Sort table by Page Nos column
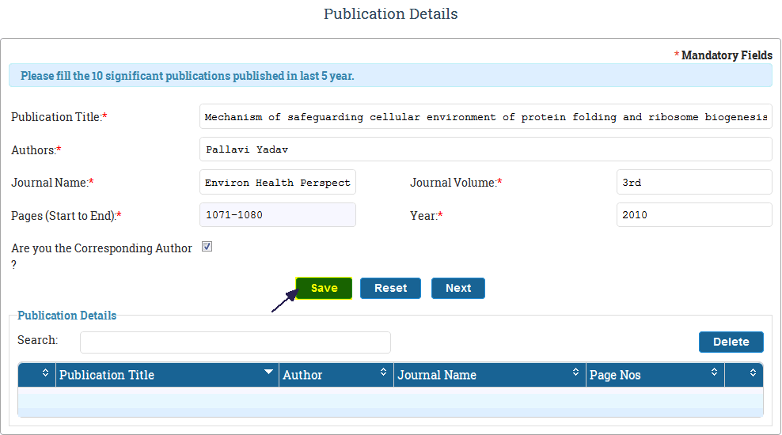 pos(655,375)
